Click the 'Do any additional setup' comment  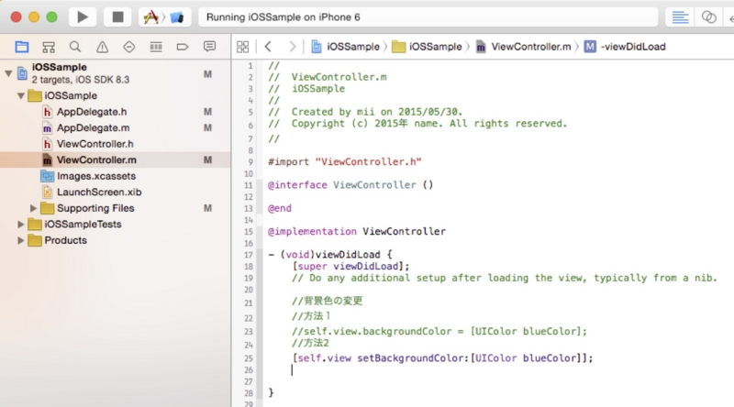click(x=505, y=278)
